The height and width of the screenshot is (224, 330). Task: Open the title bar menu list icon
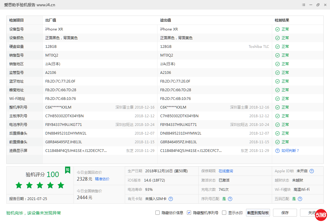pyautogui.click(x=304, y=5)
